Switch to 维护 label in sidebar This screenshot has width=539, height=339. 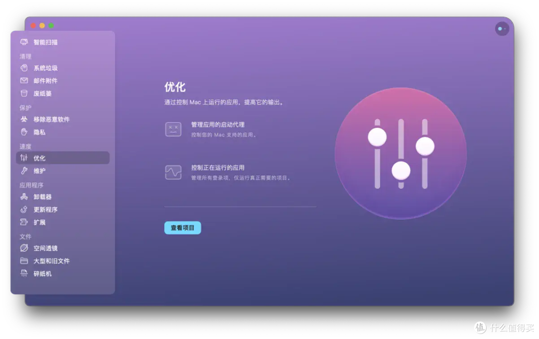pos(39,171)
